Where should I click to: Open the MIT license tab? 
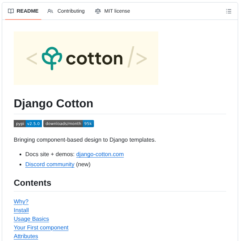click(112, 11)
